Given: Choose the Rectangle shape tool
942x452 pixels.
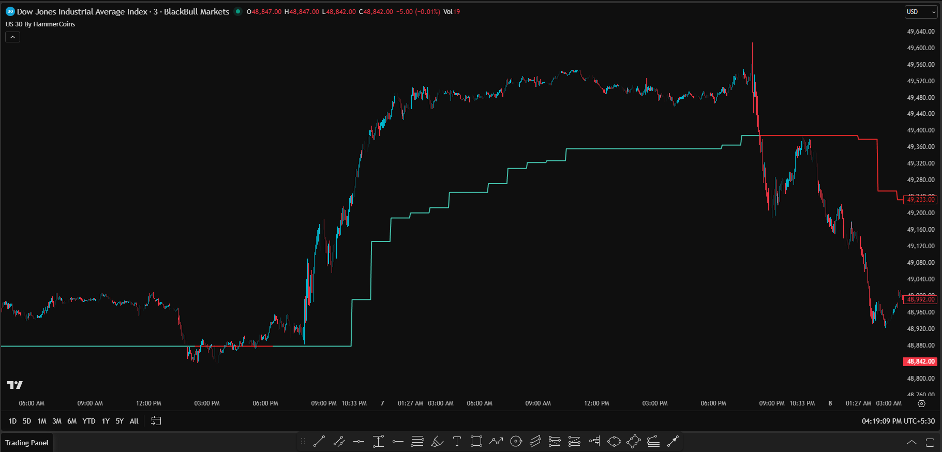Looking at the screenshot, I should coord(476,441).
